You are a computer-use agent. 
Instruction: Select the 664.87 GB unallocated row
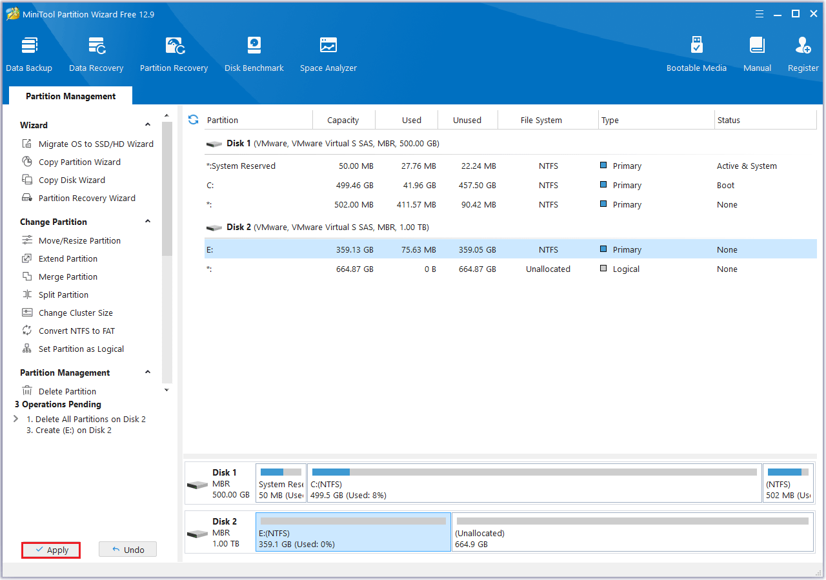510,269
